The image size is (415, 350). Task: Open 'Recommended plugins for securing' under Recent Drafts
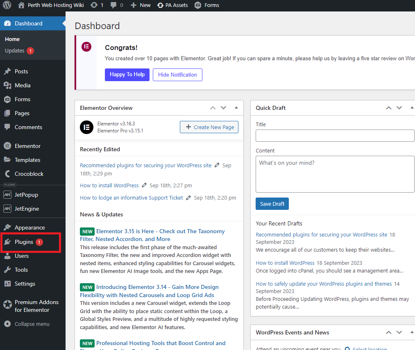tap(322, 234)
